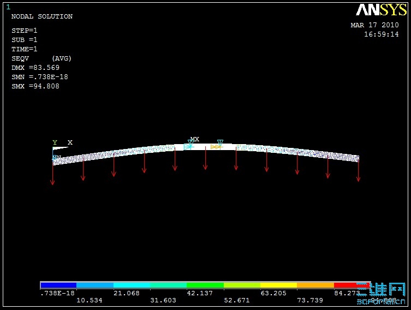The width and height of the screenshot is (411, 310).
Task: Click the SEQV result label
Action: tap(20, 58)
